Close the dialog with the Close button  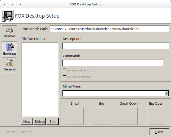point(159,132)
